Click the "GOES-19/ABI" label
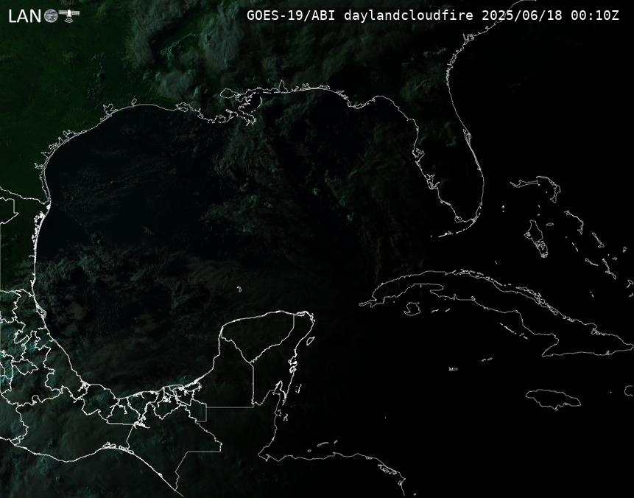Screen dimensions: 634x498 coord(291,15)
